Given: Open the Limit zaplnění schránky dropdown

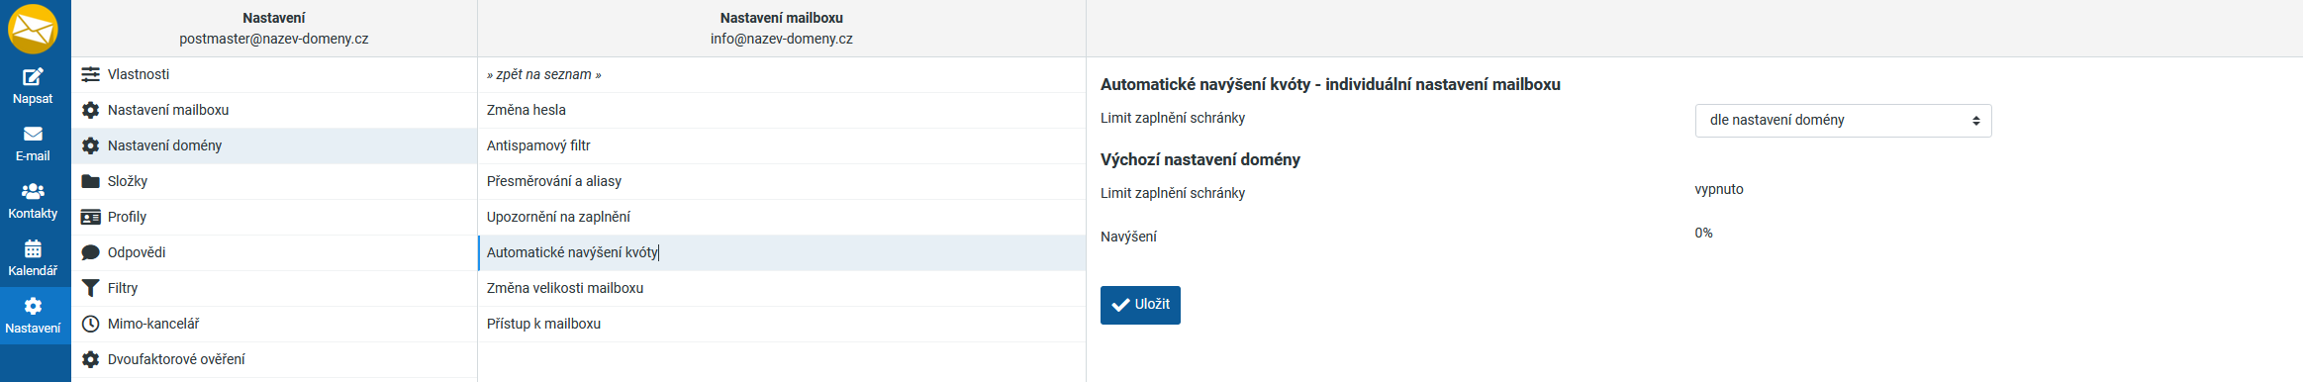Looking at the screenshot, I should pyautogui.click(x=1843, y=121).
